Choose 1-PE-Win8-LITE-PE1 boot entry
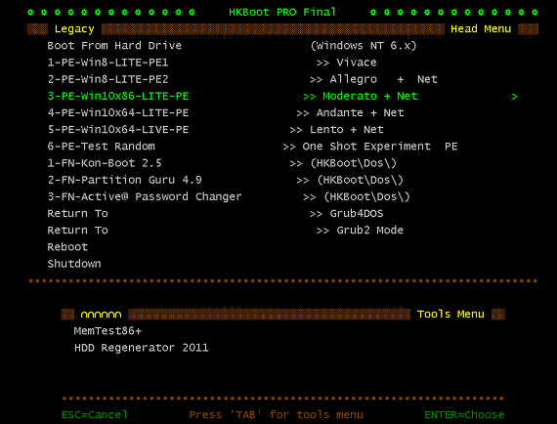 (108, 63)
